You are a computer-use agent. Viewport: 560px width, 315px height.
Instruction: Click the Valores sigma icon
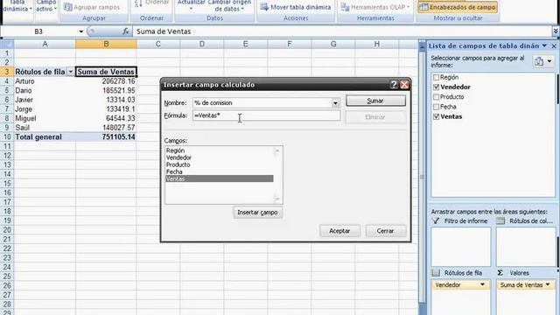coord(500,273)
